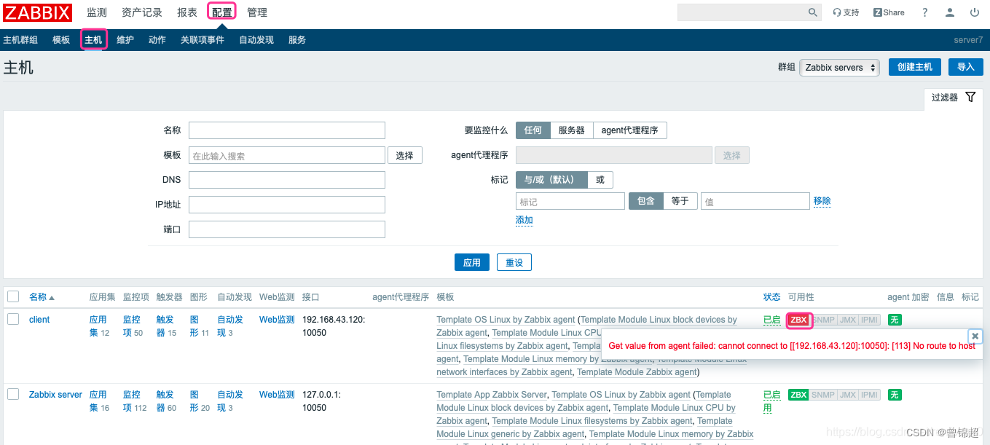Select 或 tag mode
The image size is (990, 445).
point(600,180)
